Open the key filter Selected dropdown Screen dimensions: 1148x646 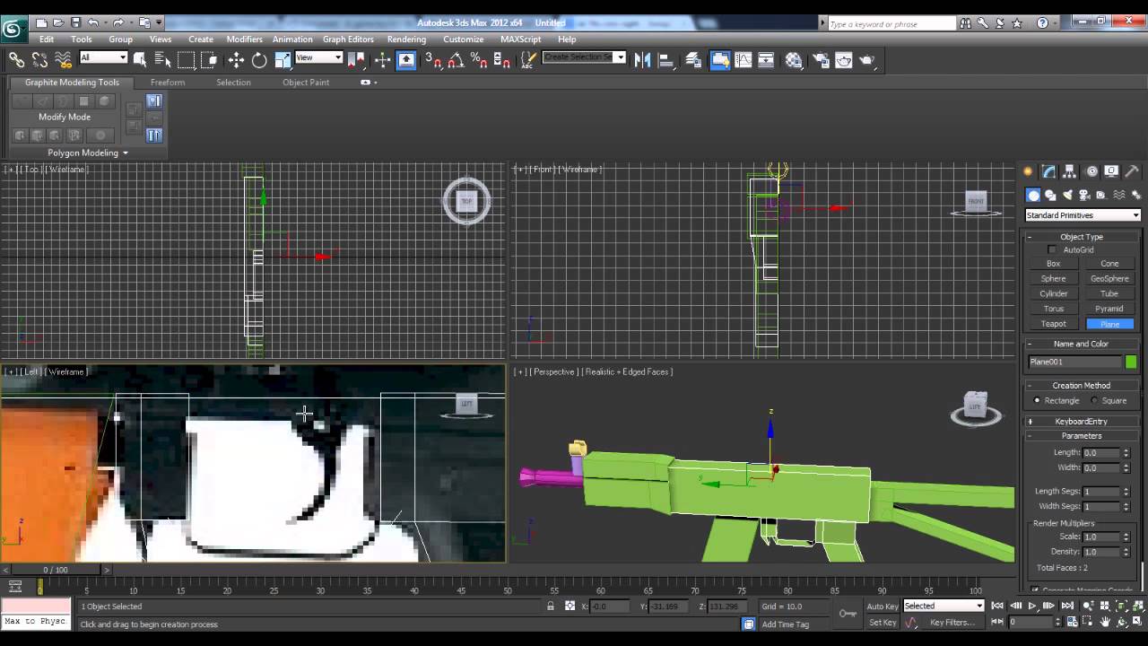click(x=944, y=606)
